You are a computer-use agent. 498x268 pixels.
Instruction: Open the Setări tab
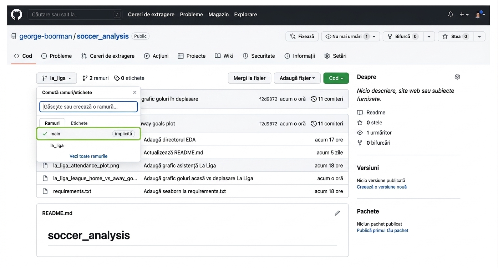pyautogui.click(x=335, y=56)
